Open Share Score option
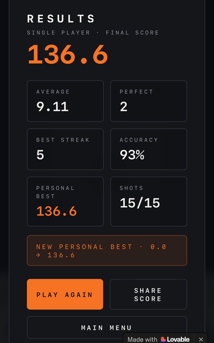214x343 pixels. (148, 294)
